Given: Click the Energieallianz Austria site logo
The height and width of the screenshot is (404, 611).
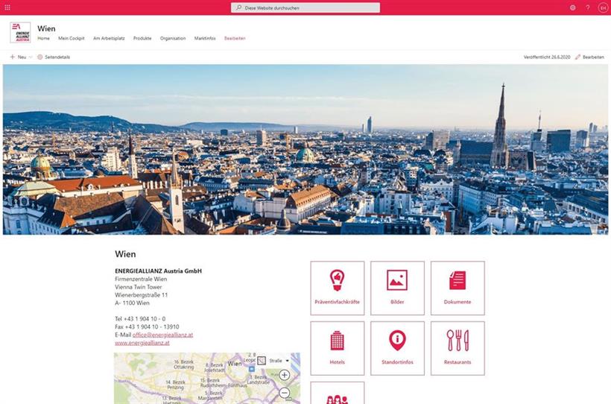Looking at the screenshot, I should [x=20, y=33].
